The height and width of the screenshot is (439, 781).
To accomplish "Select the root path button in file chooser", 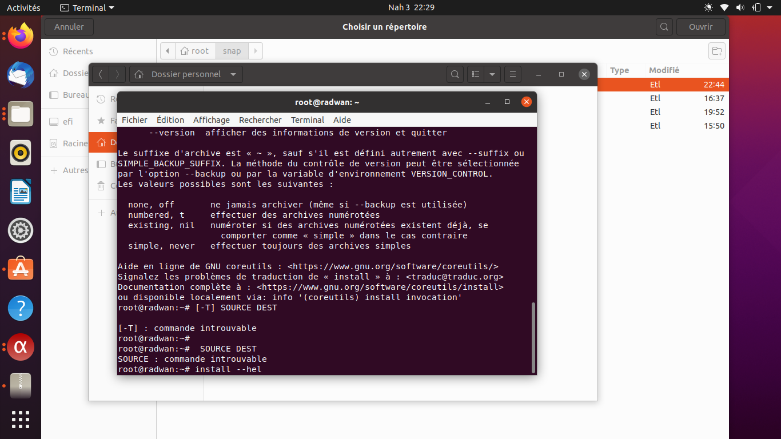I will [195, 51].
